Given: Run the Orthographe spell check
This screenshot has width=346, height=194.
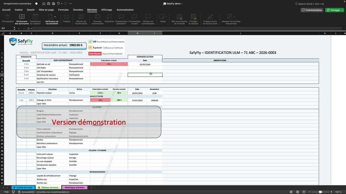Looking at the screenshot, I should [8, 19].
